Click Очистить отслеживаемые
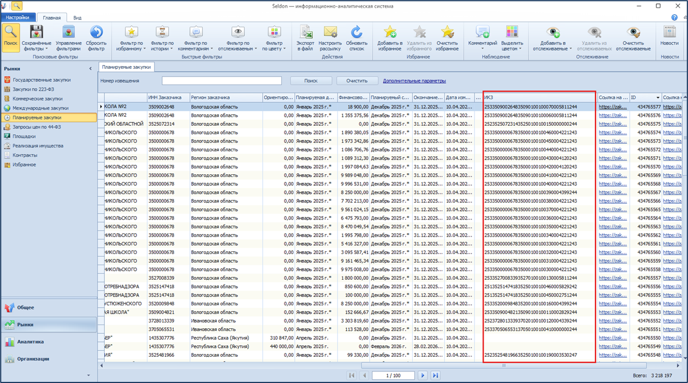Image resolution: width=688 pixels, height=383 pixels. 633,38
